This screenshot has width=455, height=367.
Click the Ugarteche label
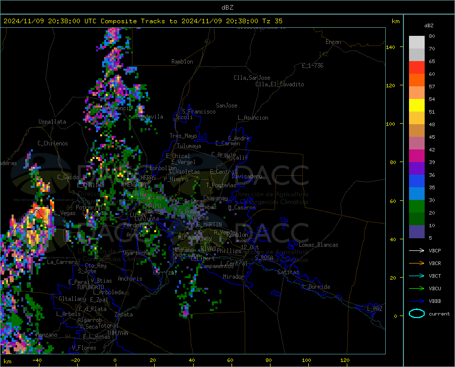[136, 253]
